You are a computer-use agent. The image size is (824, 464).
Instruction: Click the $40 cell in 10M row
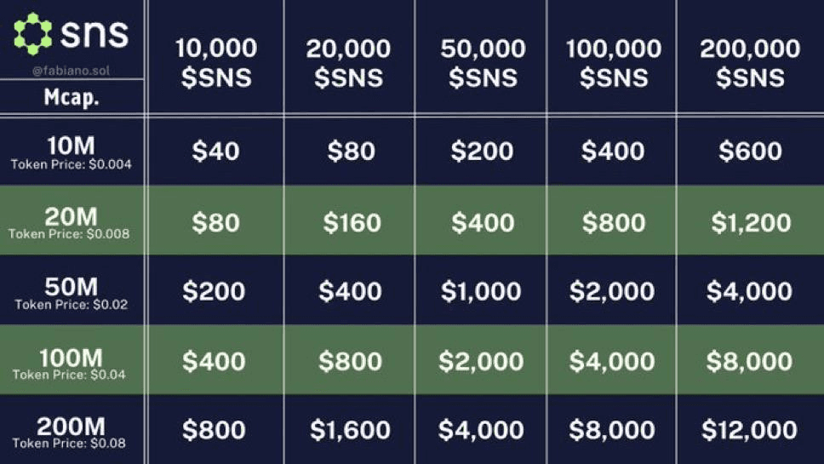tap(215, 152)
